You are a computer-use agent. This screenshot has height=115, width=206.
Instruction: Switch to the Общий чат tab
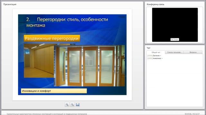pyautogui.click(x=156, y=52)
